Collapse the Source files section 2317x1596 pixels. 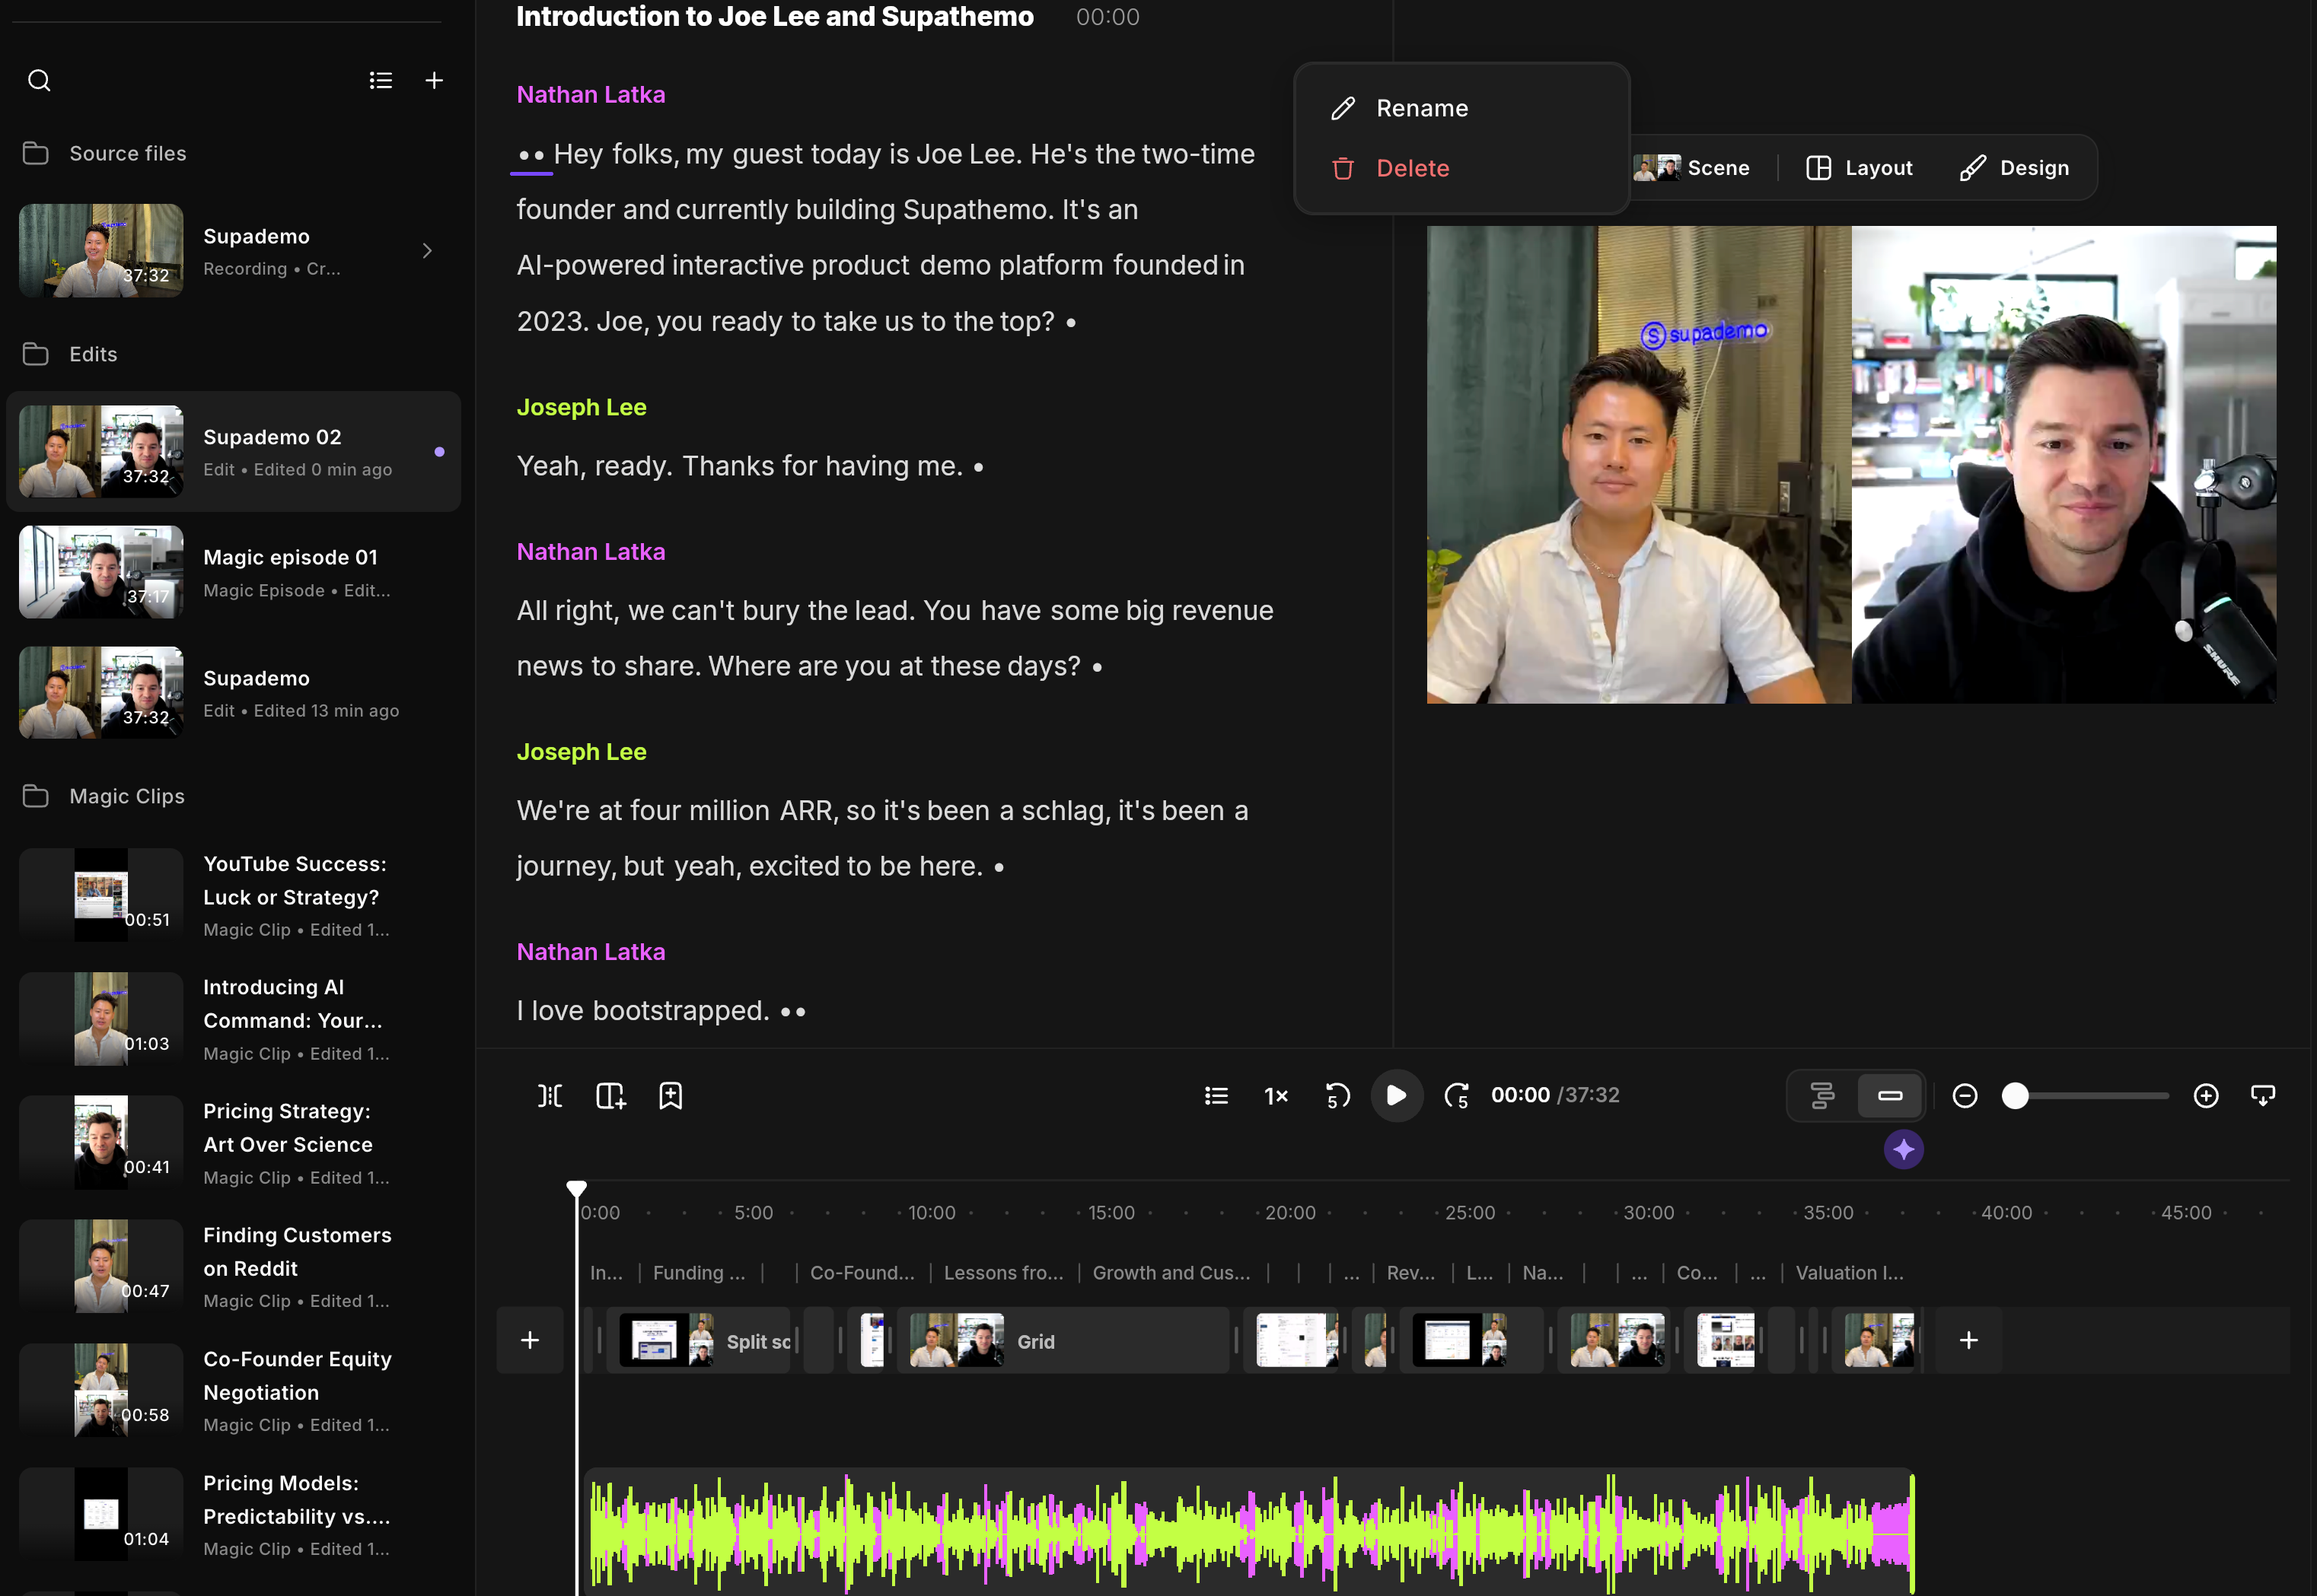(127, 153)
